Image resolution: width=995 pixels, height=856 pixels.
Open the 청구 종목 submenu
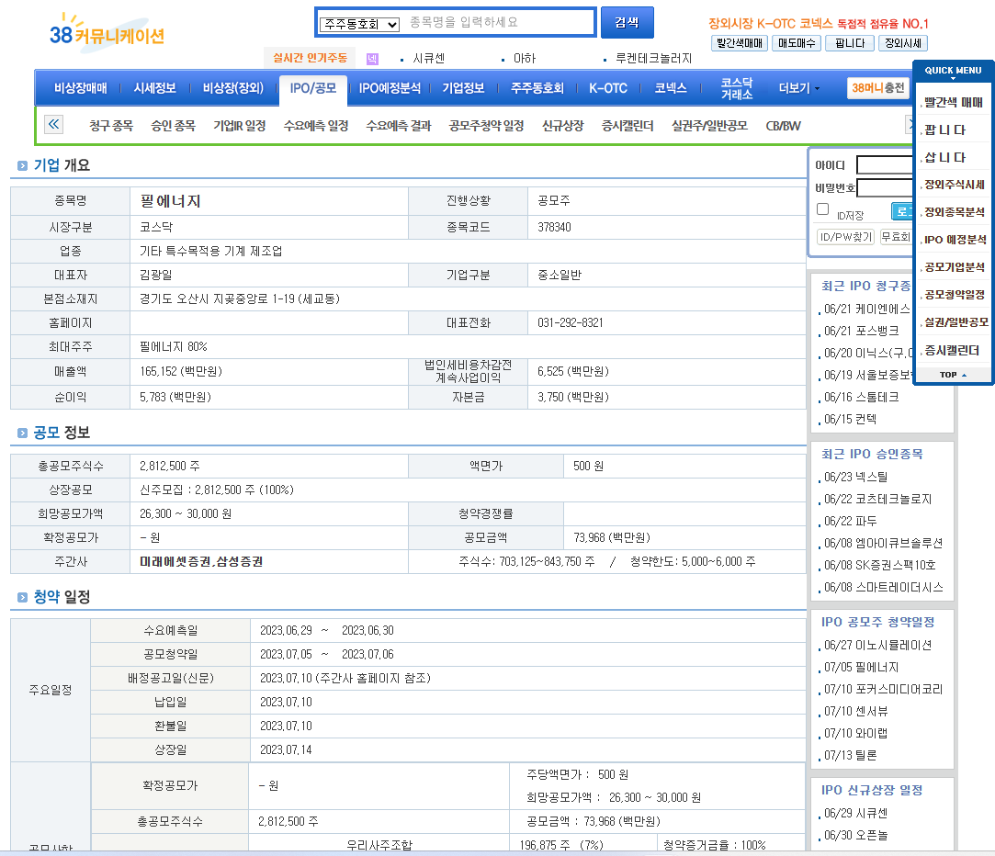[111, 126]
